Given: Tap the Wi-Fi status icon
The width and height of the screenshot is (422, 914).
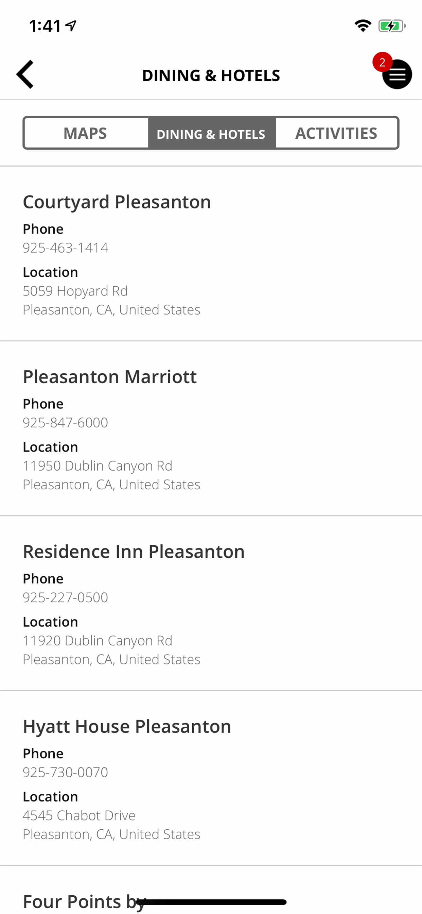Looking at the screenshot, I should tap(363, 26).
